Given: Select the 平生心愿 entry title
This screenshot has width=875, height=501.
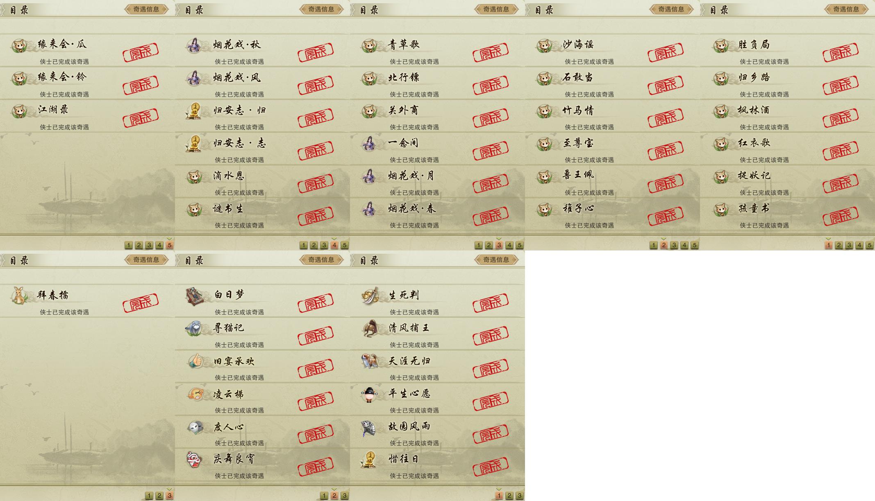Looking at the screenshot, I should [x=409, y=394].
